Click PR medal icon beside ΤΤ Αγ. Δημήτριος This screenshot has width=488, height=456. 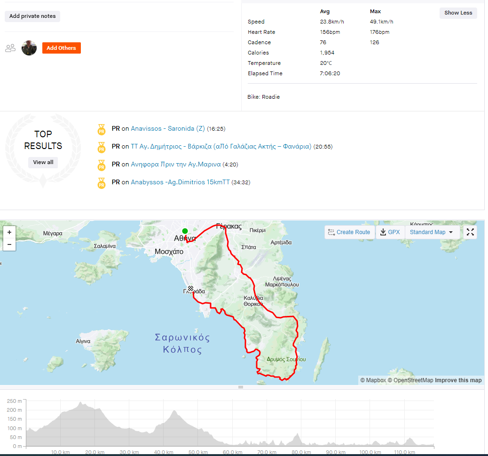pos(102,147)
